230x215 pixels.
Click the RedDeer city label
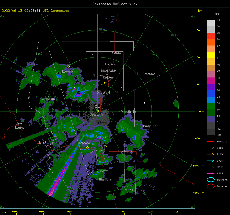pos(108,77)
